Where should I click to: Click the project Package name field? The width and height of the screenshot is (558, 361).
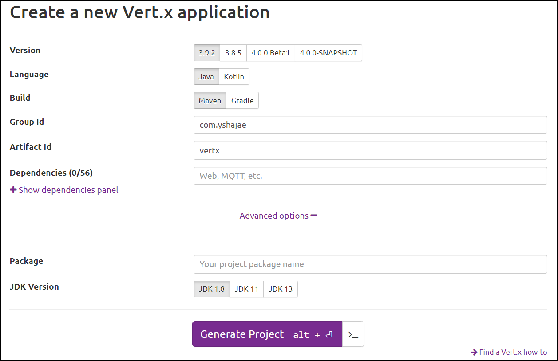coord(370,264)
